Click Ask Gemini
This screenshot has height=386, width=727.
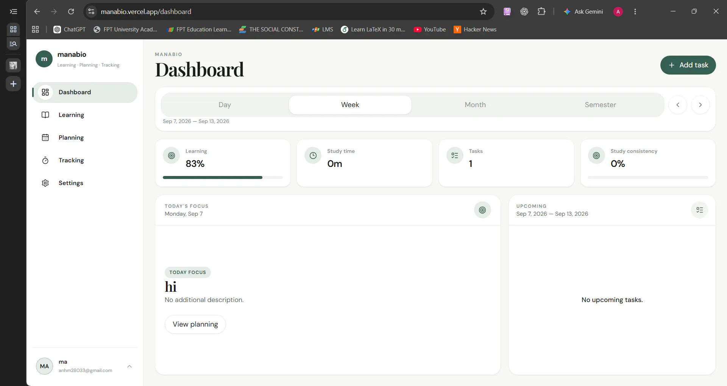point(583,12)
